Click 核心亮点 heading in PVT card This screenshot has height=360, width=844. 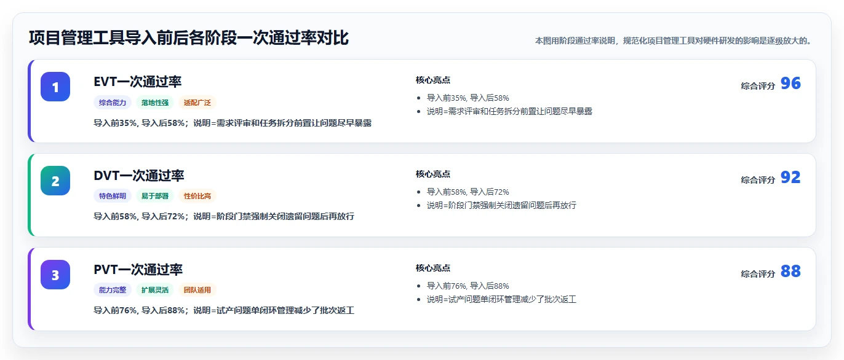pos(433,268)
